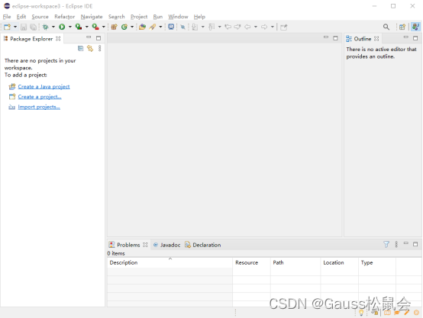
Task: Open the Search menu
Action: point(117,17)
